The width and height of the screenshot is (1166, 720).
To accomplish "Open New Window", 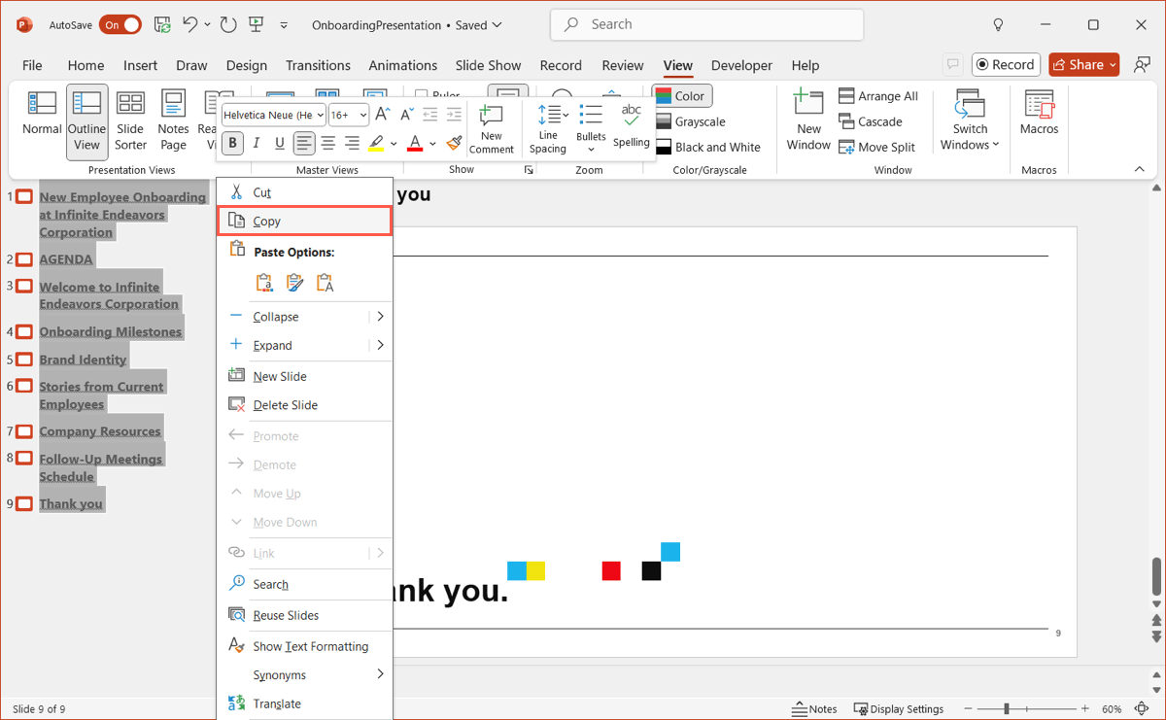I will coord(808,120).
